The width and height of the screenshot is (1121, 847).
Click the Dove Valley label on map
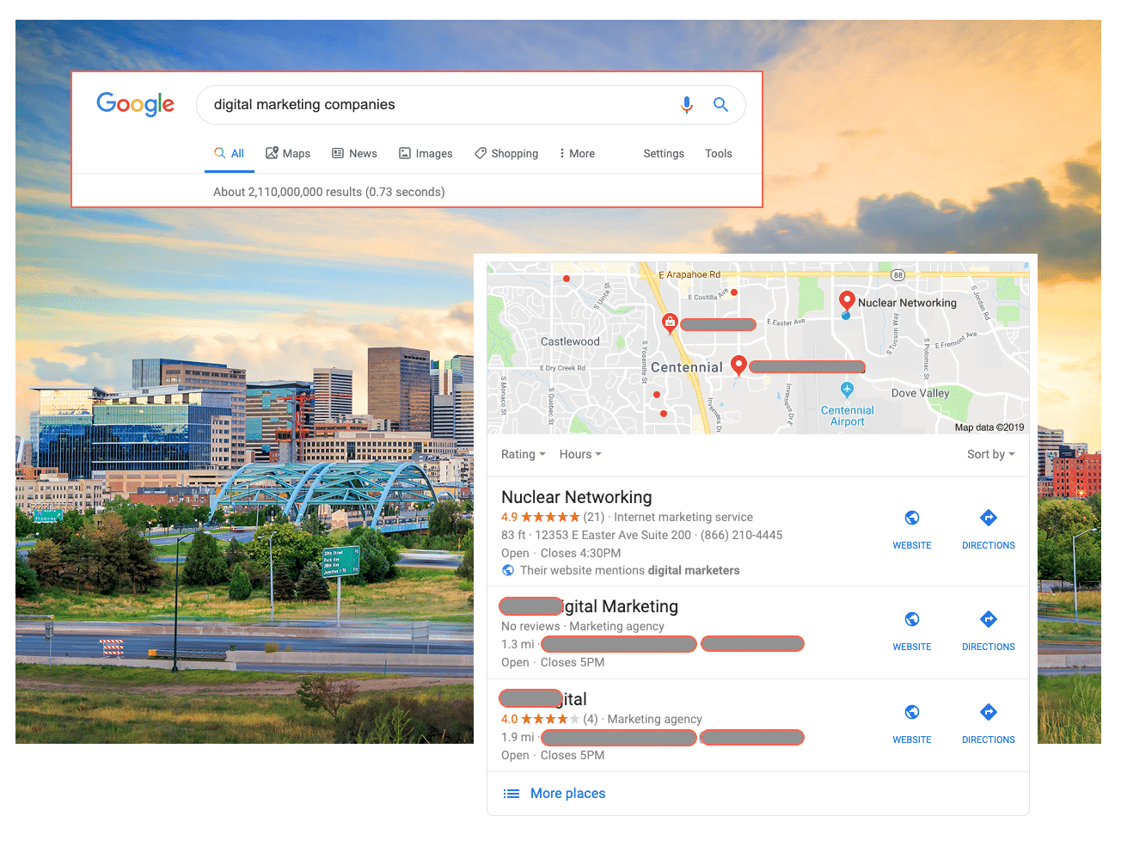pyautogui.click(x=920, y=393)
